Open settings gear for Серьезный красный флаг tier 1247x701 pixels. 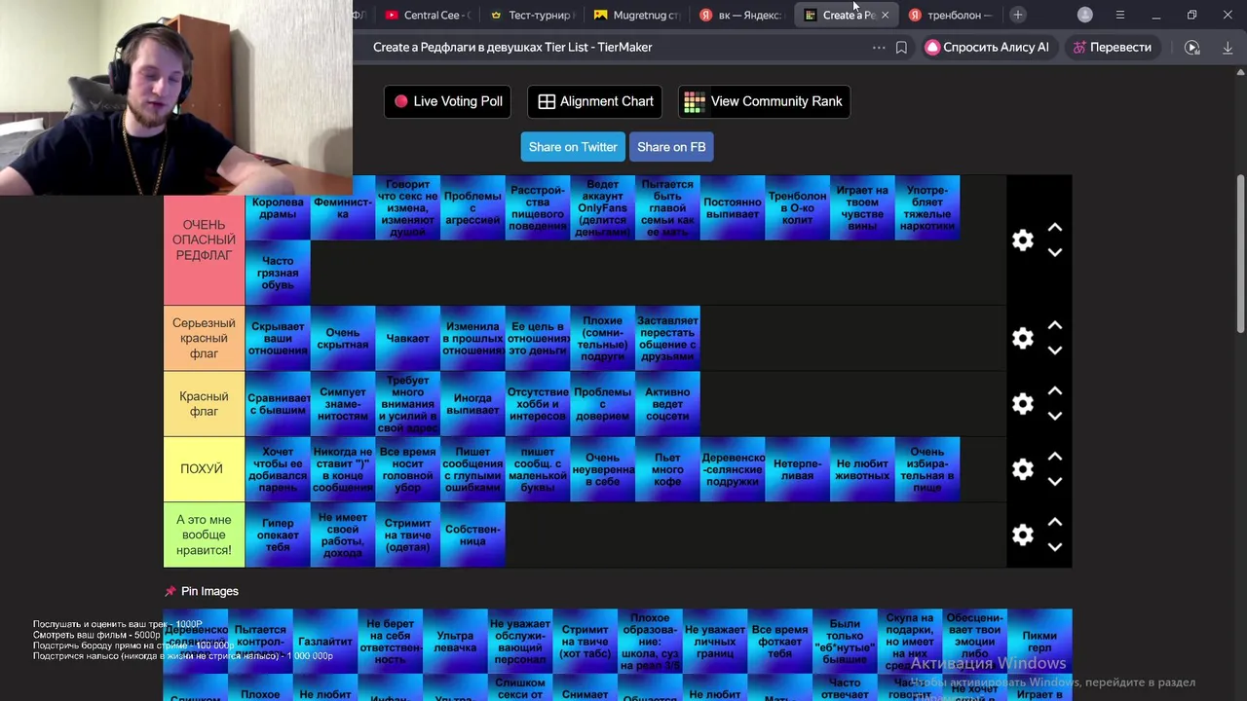click(x=1022, y=338)
